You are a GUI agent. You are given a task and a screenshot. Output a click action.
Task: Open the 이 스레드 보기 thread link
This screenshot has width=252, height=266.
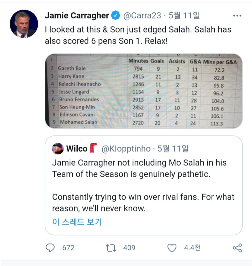point(77,222)
